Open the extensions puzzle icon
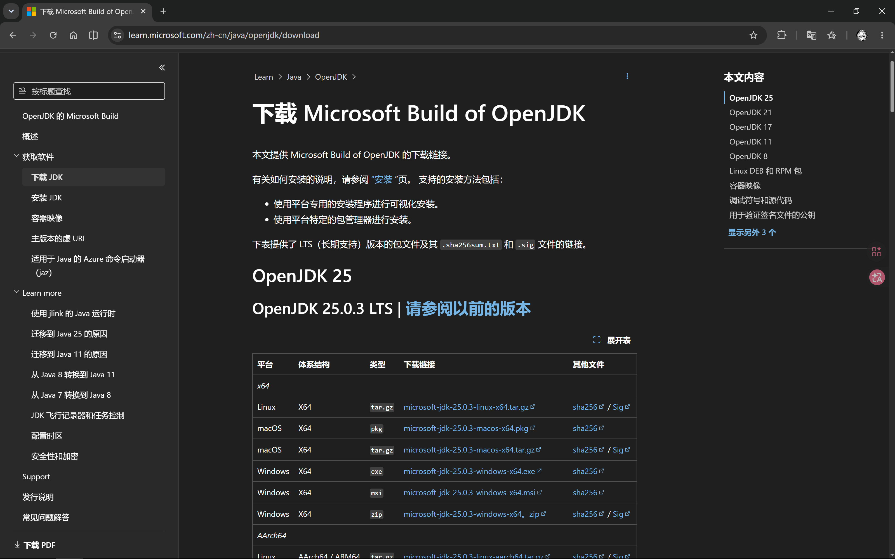This screenshot has width=895, height=559. coord(781,35)
